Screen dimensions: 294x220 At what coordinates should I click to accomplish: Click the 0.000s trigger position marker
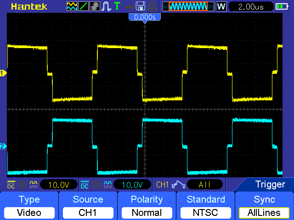tap(145, 17)
